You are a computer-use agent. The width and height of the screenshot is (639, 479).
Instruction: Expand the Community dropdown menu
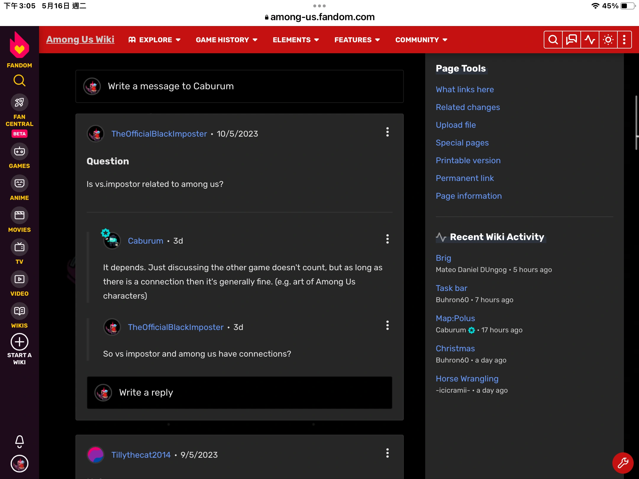[421, 40]
